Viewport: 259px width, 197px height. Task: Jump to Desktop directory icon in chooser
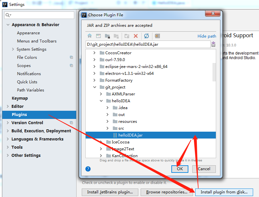pos(98,36)
